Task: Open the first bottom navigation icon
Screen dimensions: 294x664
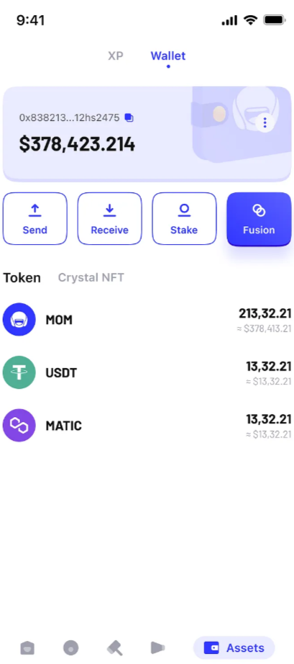Action: [x=27, y=648]
